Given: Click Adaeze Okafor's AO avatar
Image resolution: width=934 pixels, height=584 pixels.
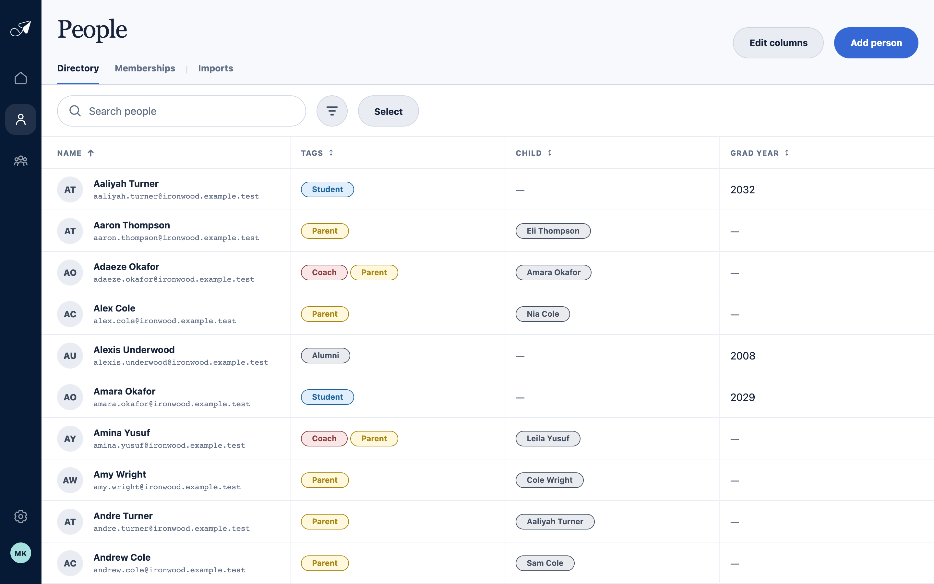Looking at the screenshot, I should (x=70, y=273).
